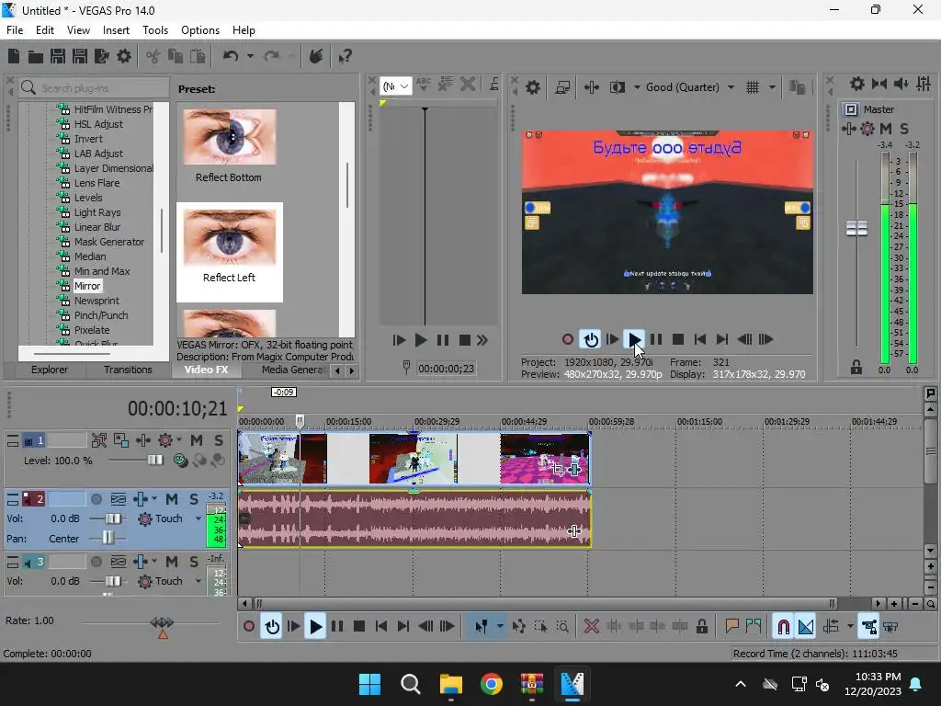The width and height of the screenshot is (941, 706).
Task: Click the Insert Region icon
Action: tap(754, 627)
